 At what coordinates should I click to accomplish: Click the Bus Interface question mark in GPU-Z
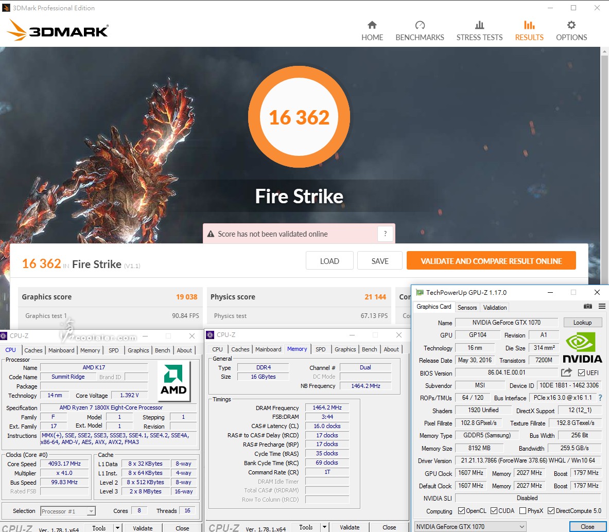coord(600,398)
